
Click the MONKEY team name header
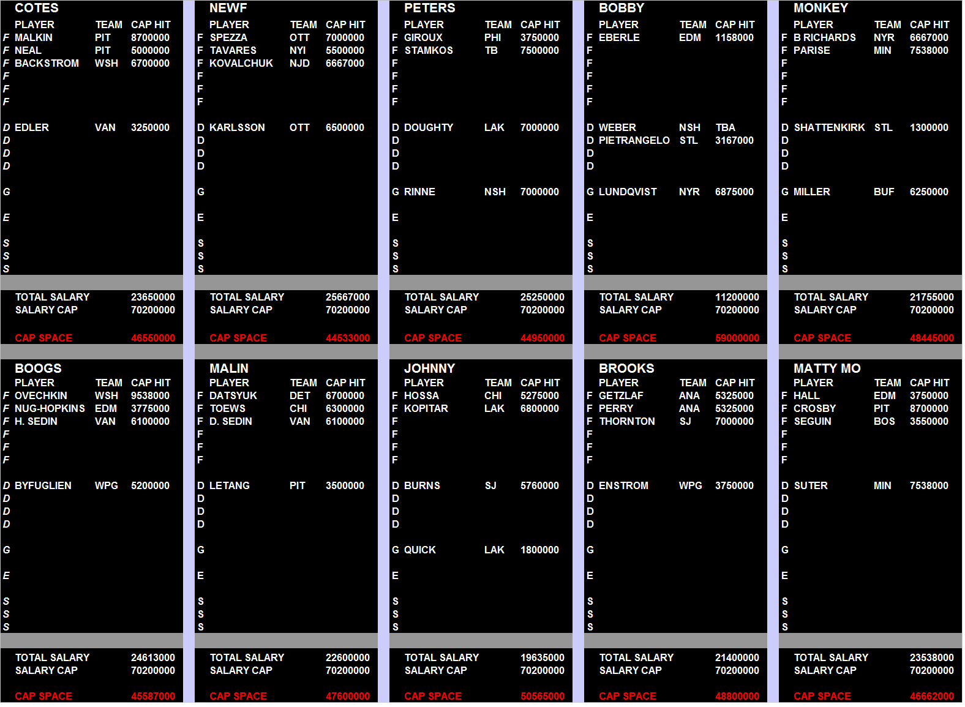[820, 8]
